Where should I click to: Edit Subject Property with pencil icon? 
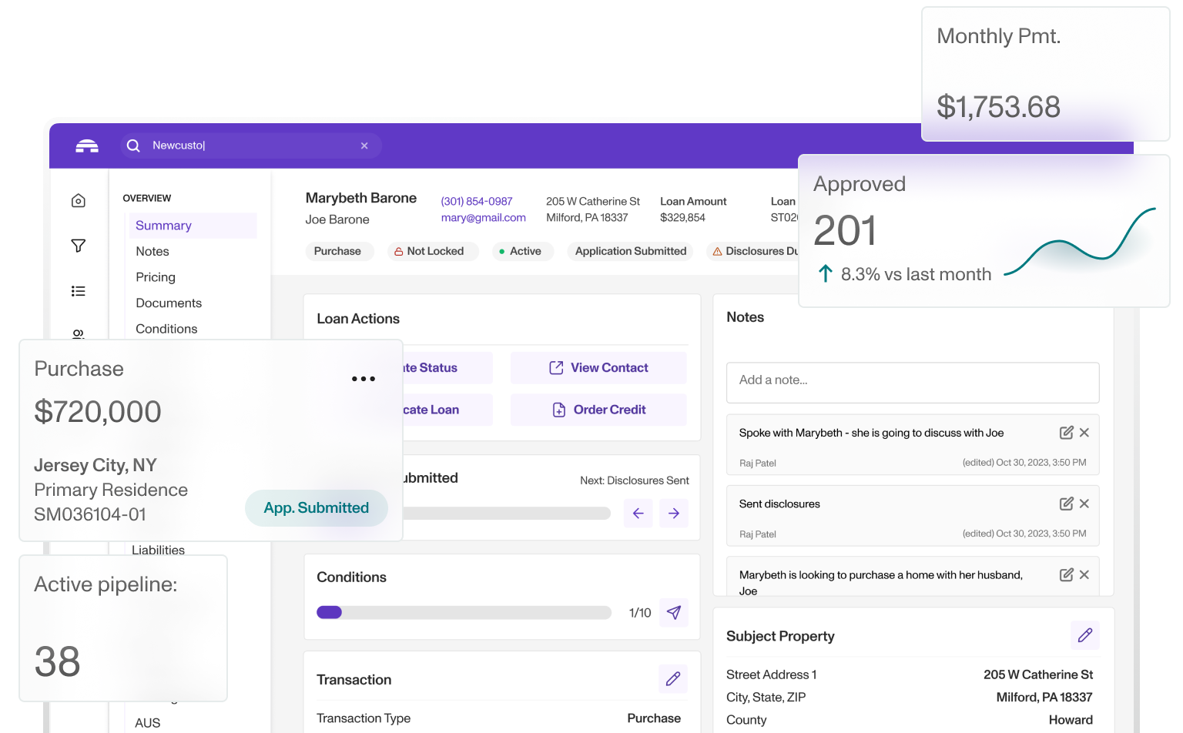point(1084,635)
